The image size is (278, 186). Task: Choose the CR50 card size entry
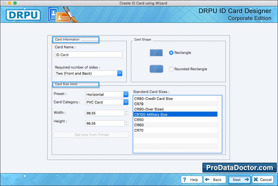pos(139,120)
